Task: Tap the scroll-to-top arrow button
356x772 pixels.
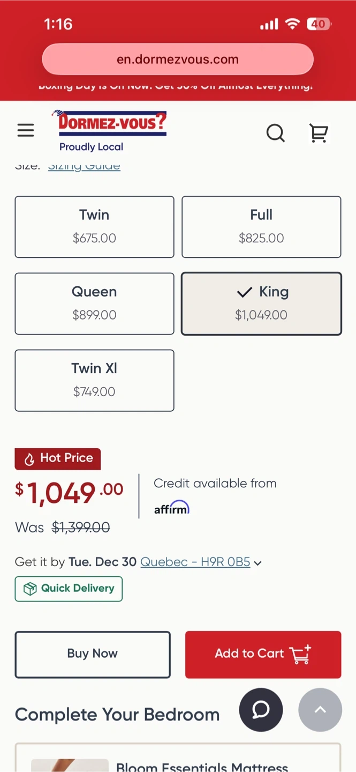Action: (320, 710)
